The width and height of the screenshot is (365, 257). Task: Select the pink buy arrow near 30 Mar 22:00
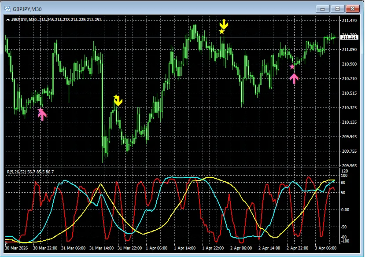pos(42,115)
